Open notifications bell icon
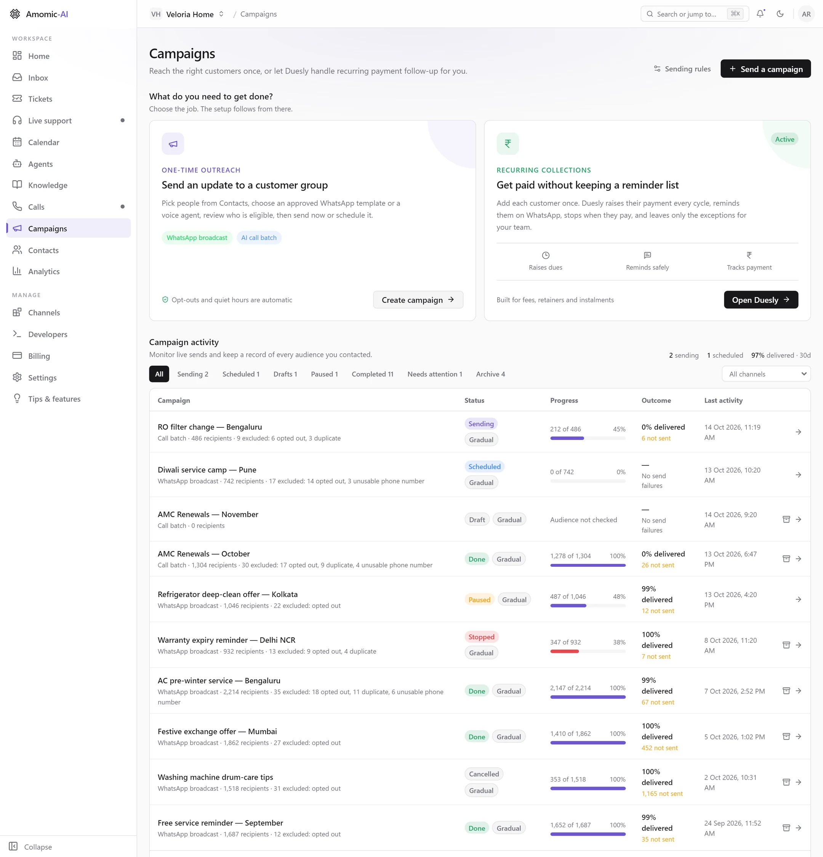Viewport: 823px width, 857px height. [x=760, y=14]
